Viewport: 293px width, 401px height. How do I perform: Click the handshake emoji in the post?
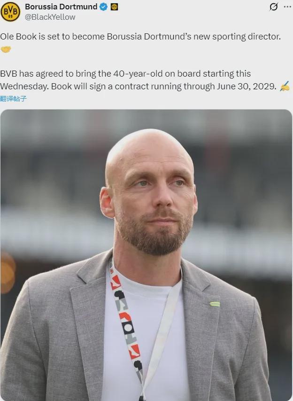coord(6,49)
